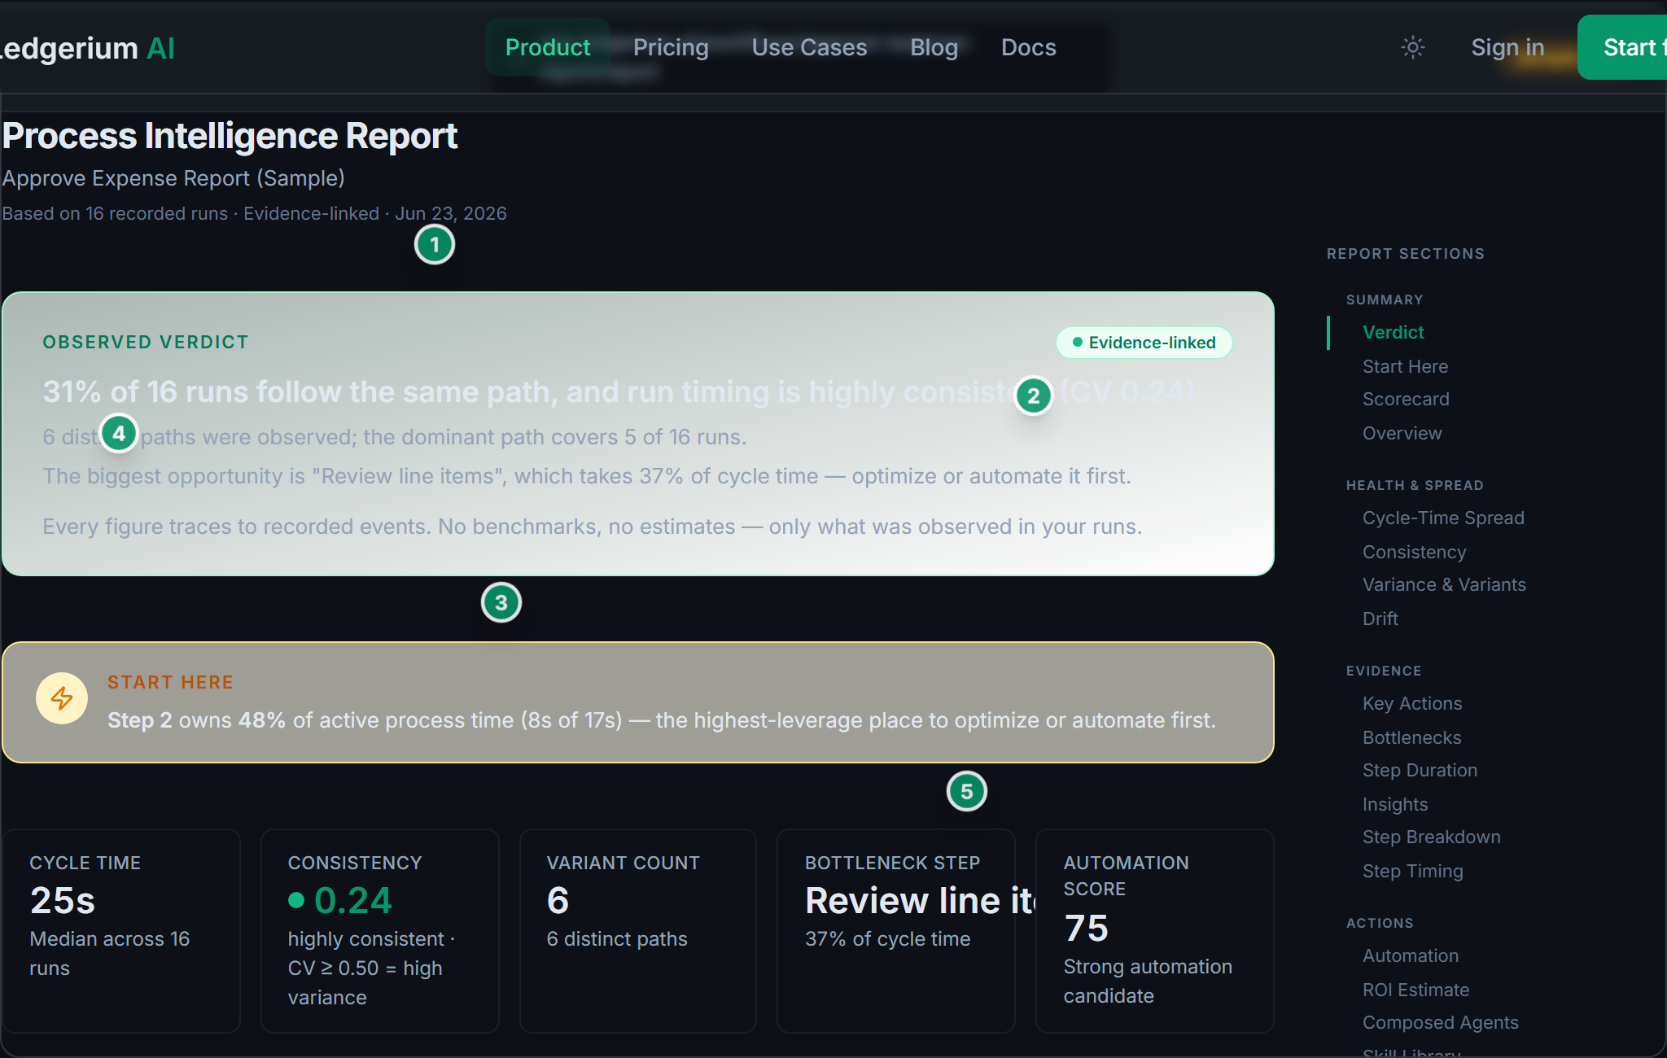Jump to the Drift section

click(x=1380, y=619)
